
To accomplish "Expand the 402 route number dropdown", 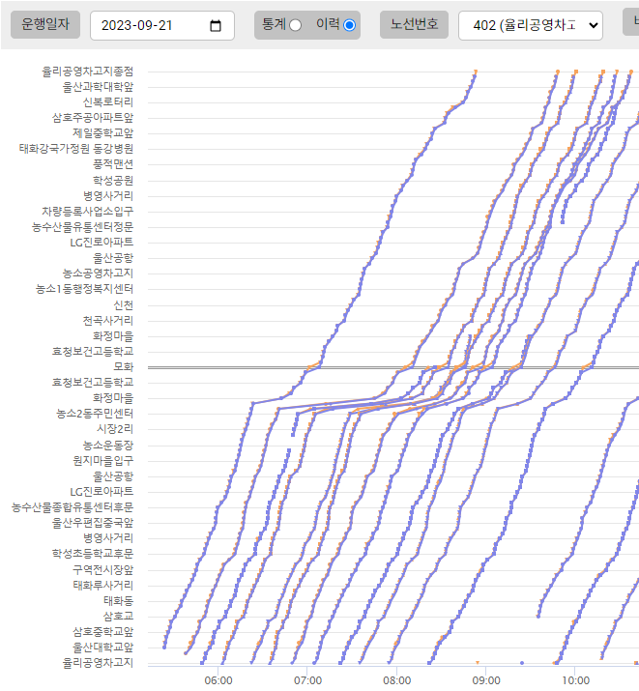I will click(x=530, y=26).
